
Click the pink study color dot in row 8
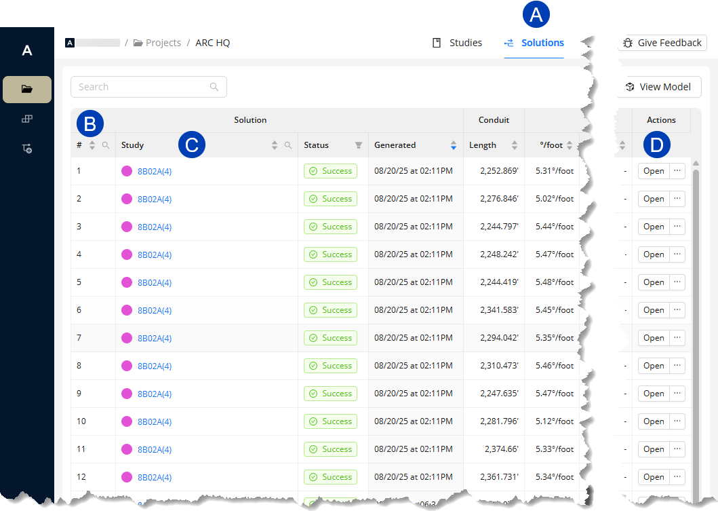point(127,366)
